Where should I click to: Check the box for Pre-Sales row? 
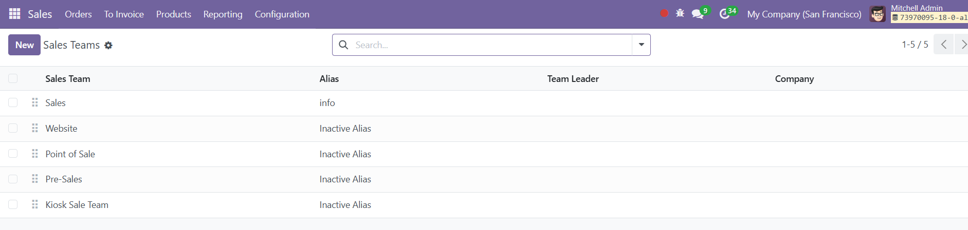point(13,179)
